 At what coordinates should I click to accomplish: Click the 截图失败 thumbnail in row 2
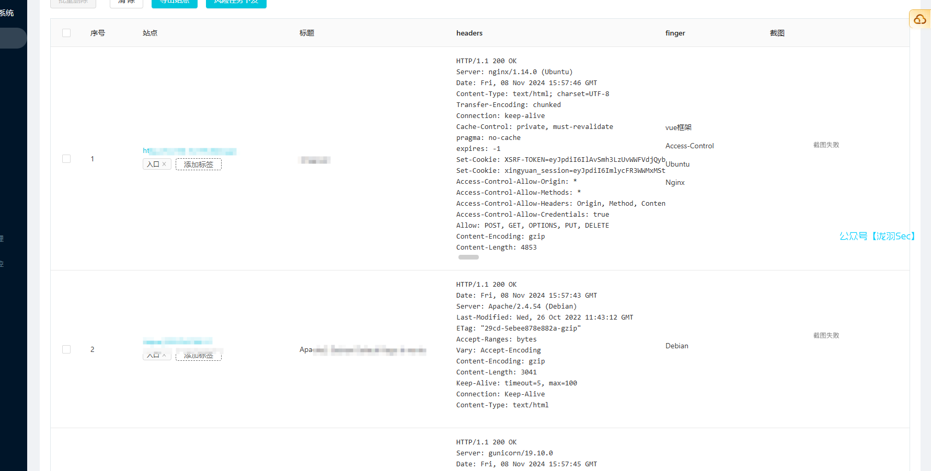pyautogui.click(x=826, y=336)
